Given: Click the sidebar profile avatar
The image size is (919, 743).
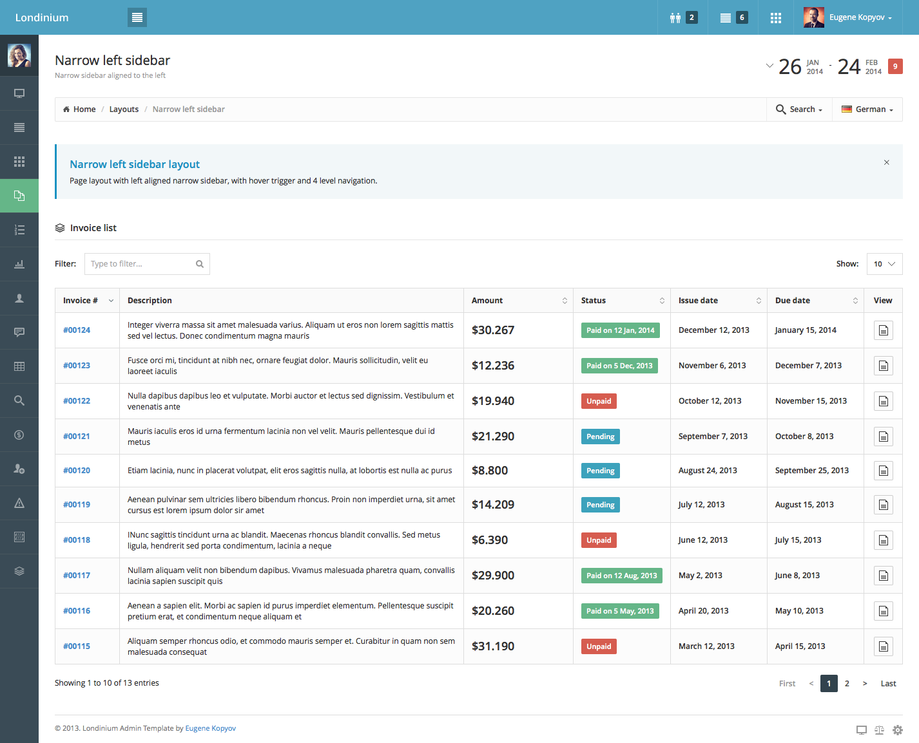Looking at the screenshot, I should tap(19, 55).
